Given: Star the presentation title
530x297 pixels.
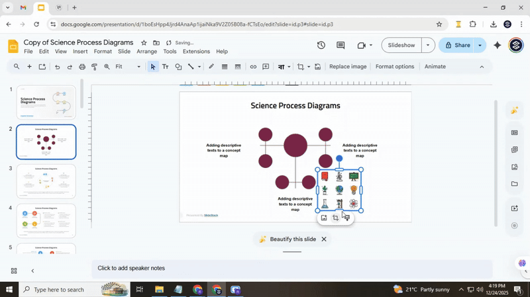Looking at the screenshot, I should [x=144, y=43].
